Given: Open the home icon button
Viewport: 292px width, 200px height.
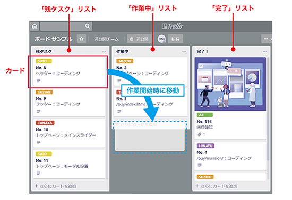Looking at the screenshot, I should (x=35, y=26).
